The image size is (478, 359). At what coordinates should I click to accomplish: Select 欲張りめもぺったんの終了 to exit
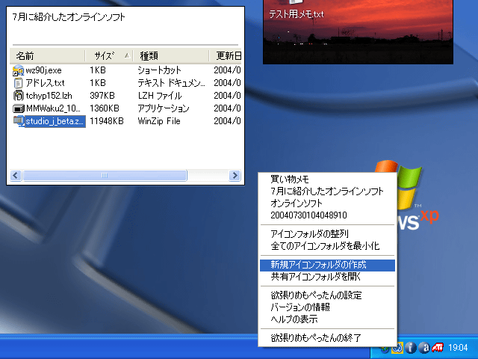[x=327, y=338]
